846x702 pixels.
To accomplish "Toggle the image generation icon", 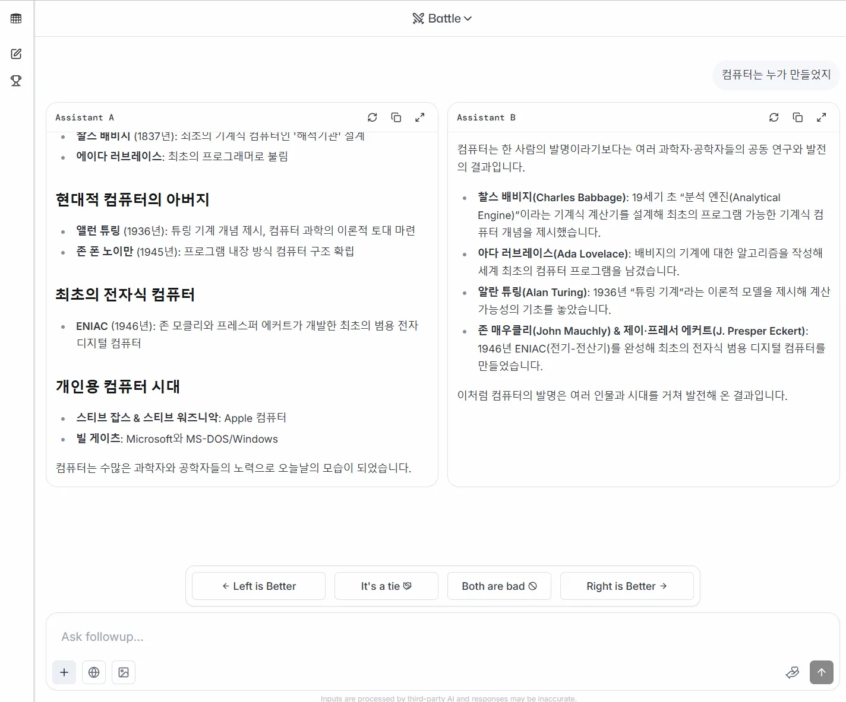I will pos(124,672).
